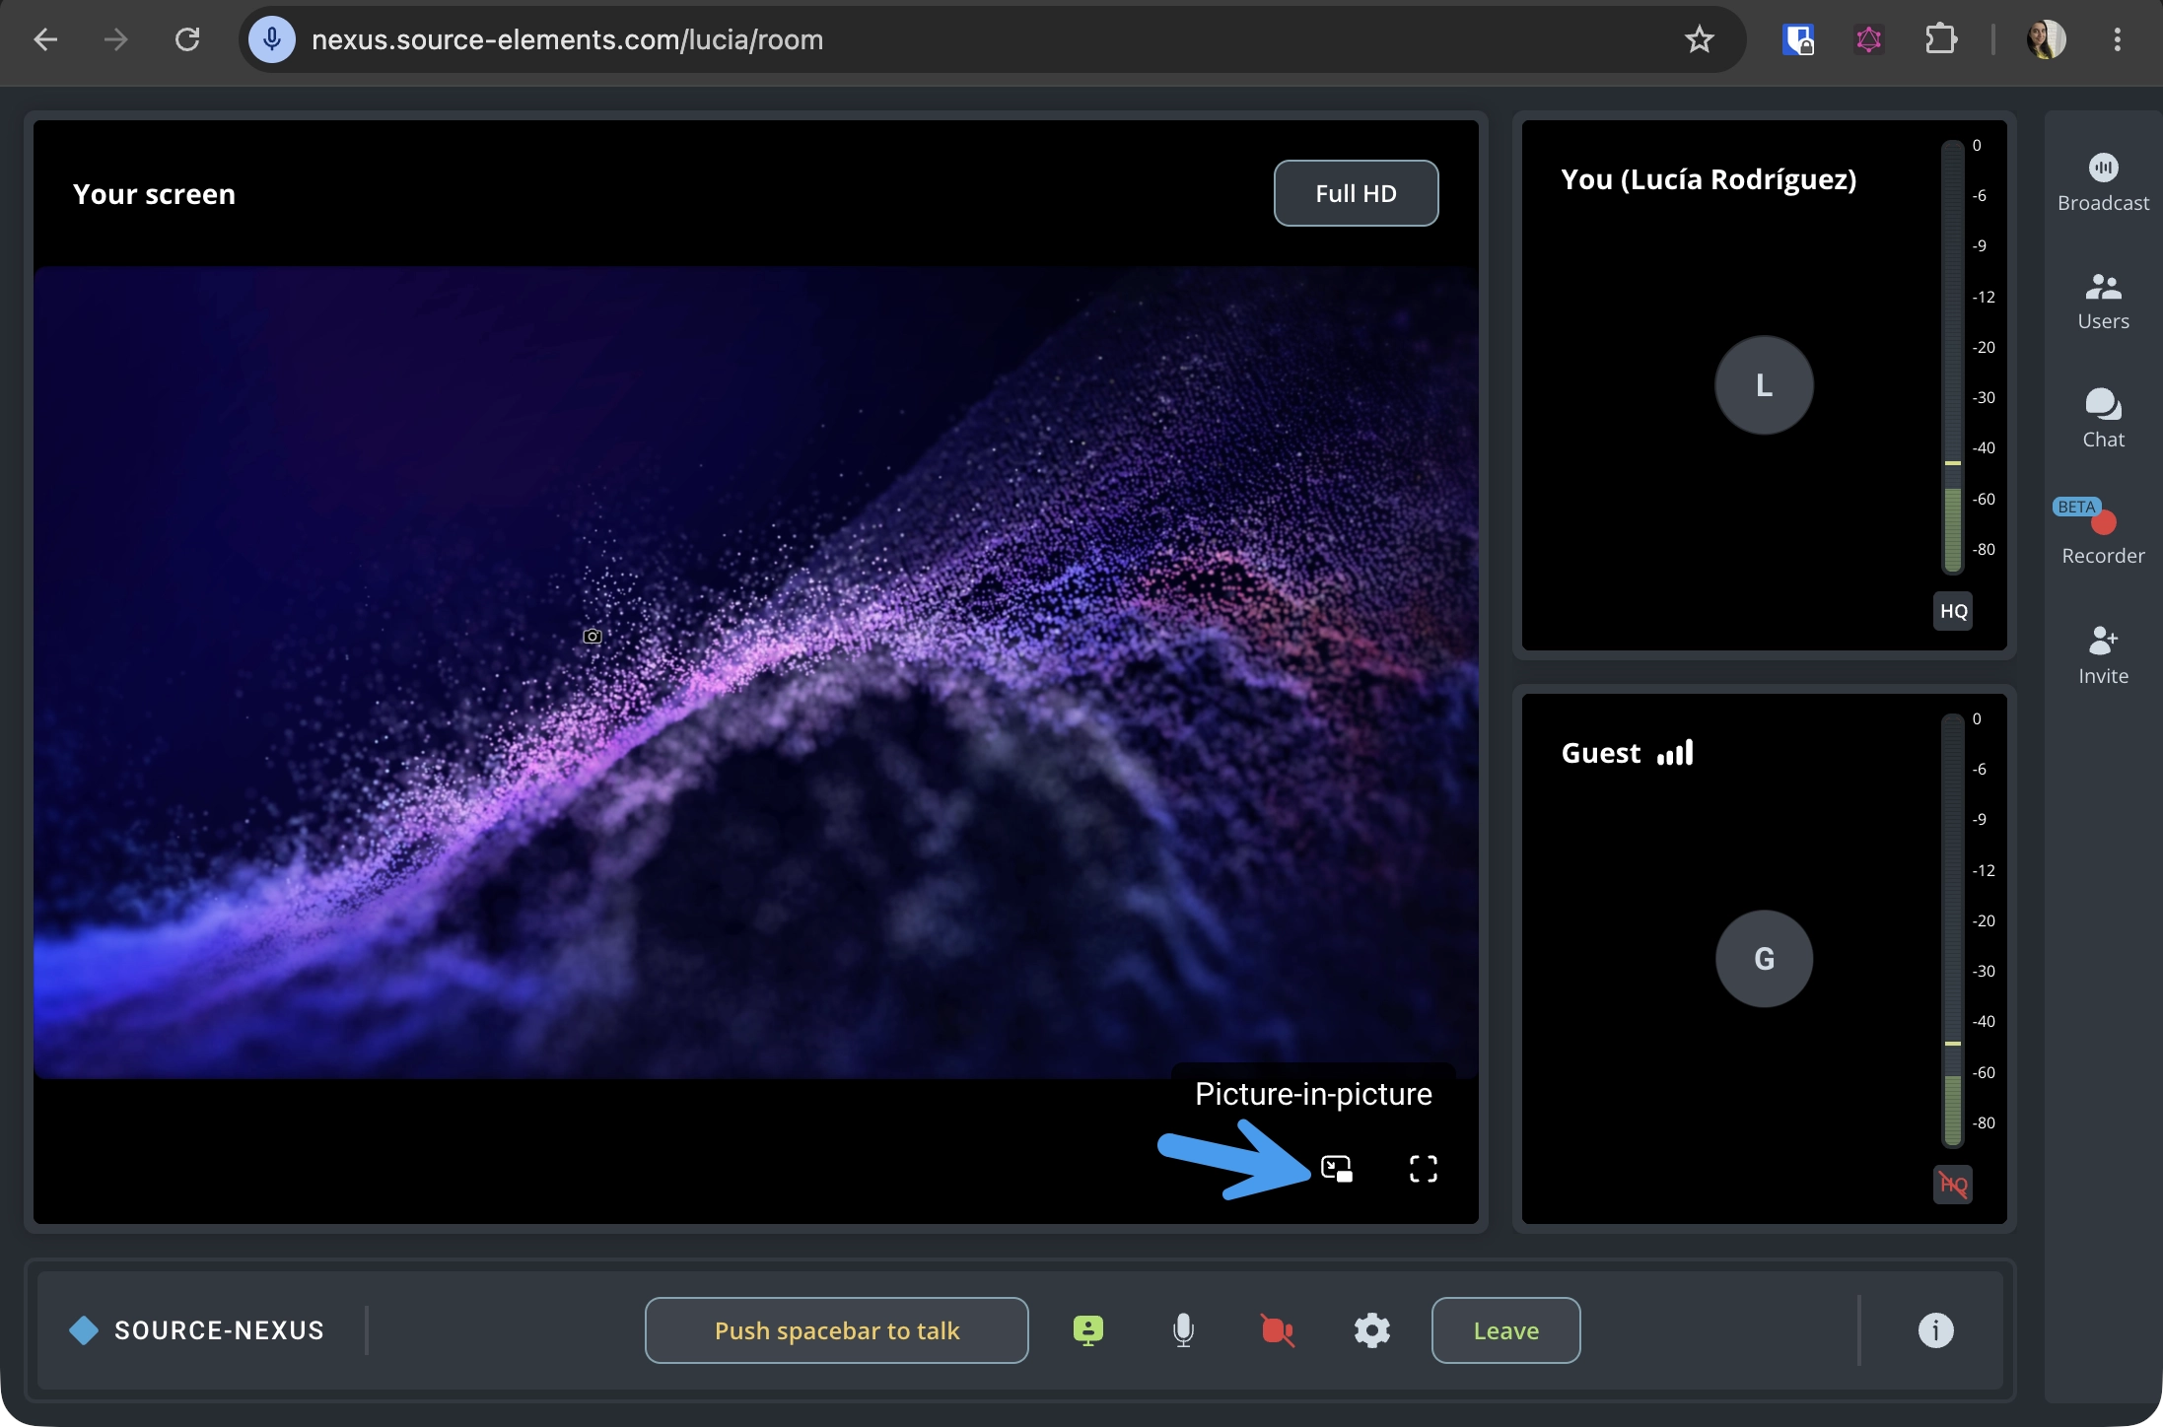Open picture-in-picture for screen share
This screenshot has height=1427, width=2163.
click(1336, 1169)
